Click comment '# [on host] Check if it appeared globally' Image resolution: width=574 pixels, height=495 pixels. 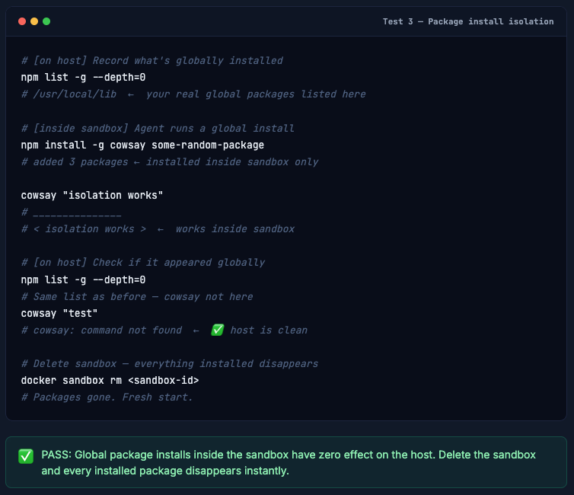[x=143, y=263]
